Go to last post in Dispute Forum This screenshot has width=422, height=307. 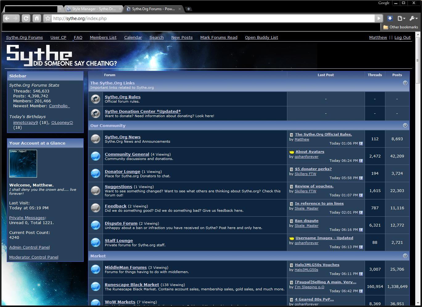pos(361,230)
